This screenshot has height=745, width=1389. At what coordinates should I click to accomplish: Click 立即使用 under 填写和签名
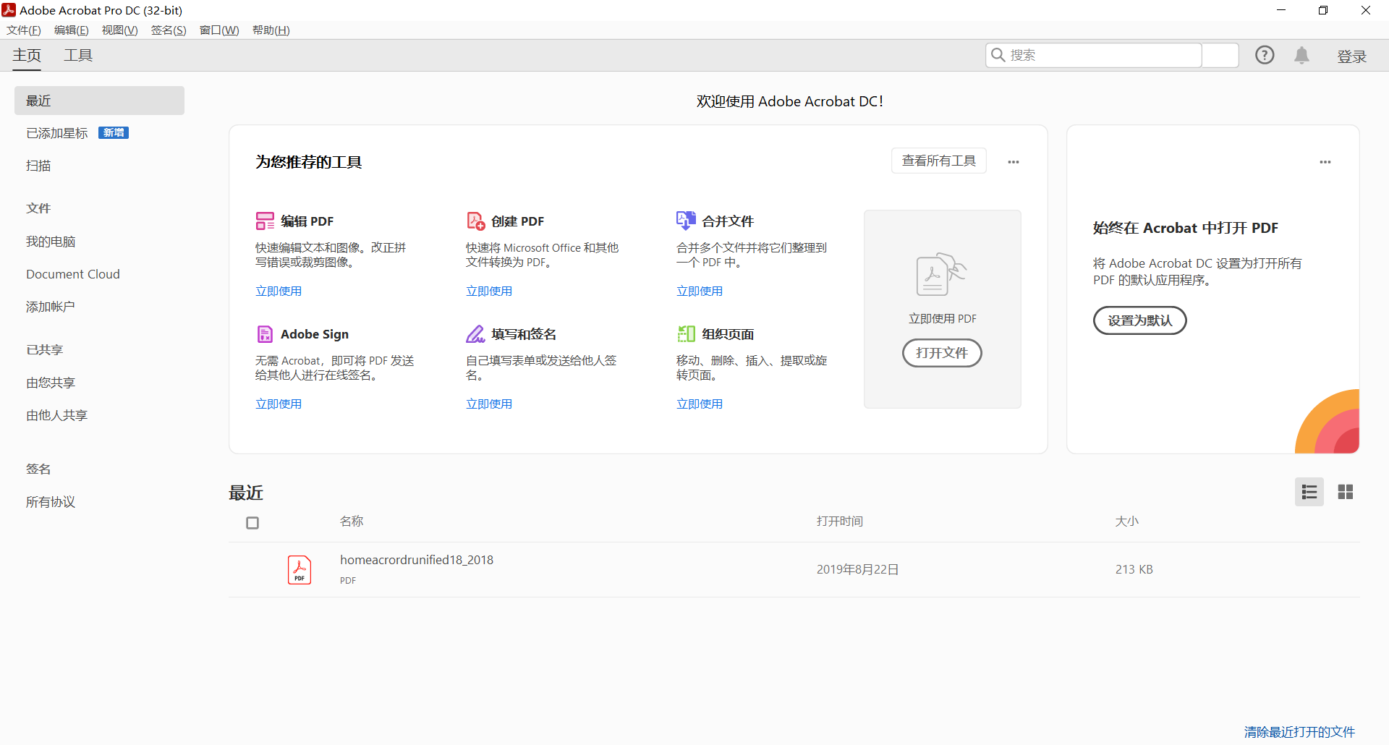[489, 404]
